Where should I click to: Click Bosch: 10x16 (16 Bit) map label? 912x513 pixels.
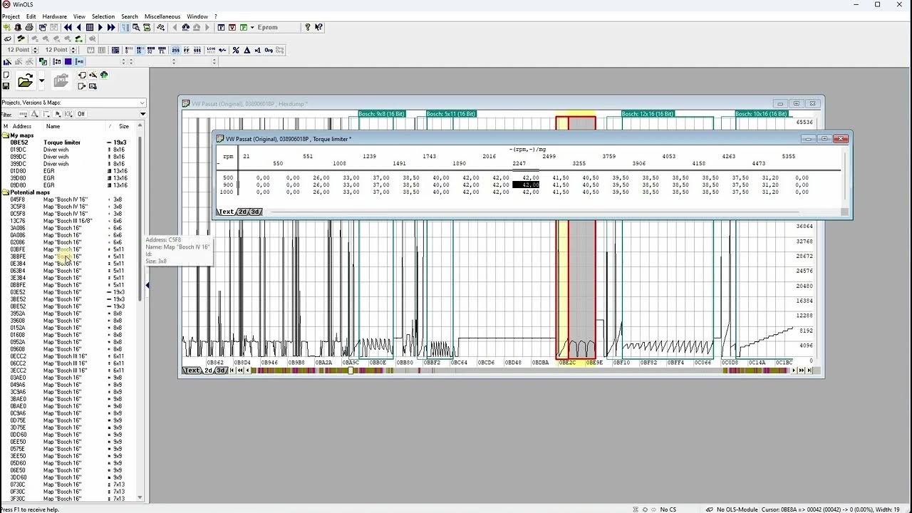click(761, 114)
